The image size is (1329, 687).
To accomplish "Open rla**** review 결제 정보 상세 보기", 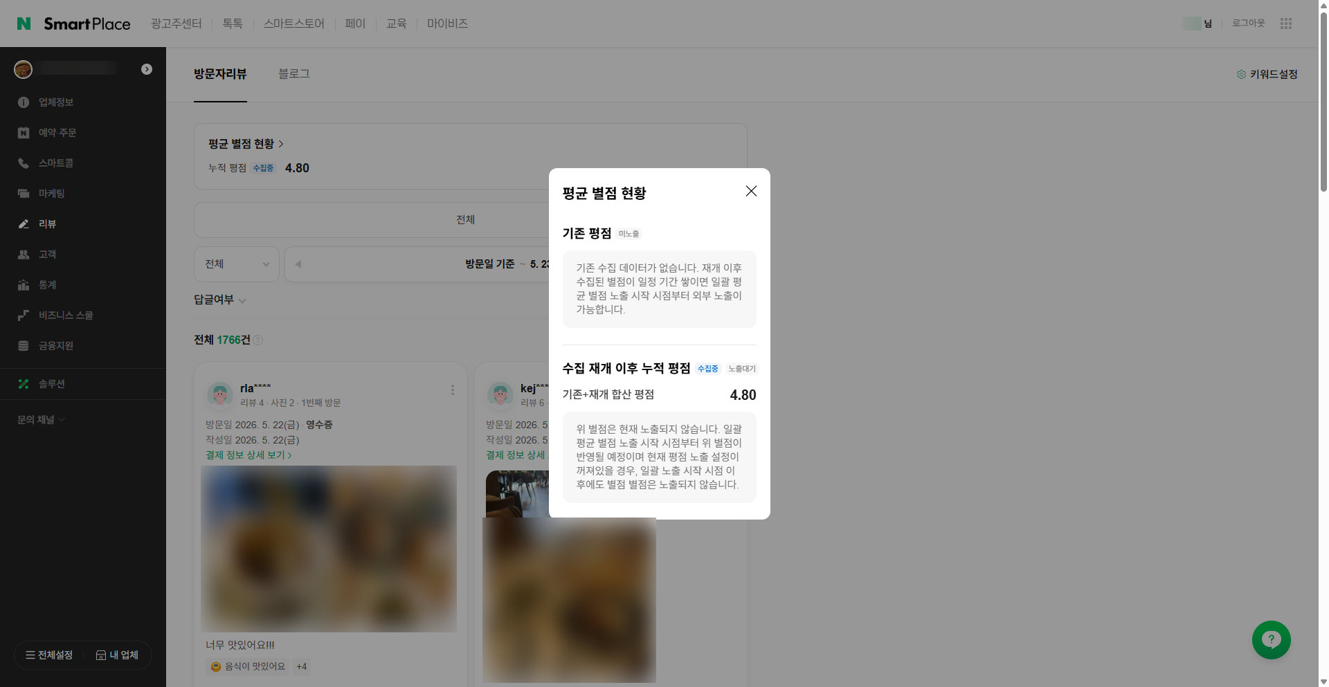I will point(248,455).
